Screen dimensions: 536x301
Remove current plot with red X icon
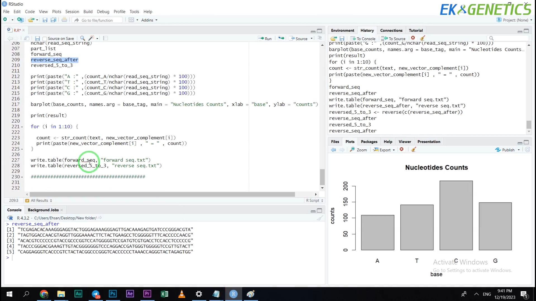401,149
